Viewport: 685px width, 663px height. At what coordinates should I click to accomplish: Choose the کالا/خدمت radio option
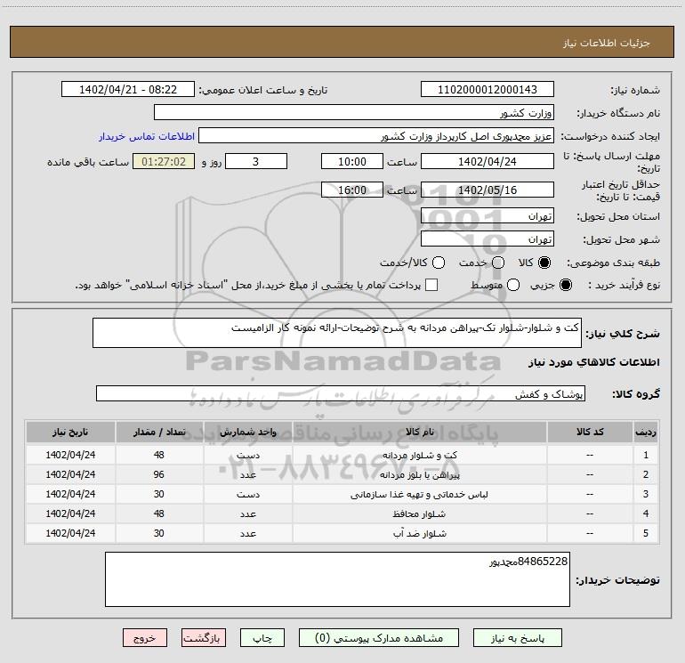point(439,263)
